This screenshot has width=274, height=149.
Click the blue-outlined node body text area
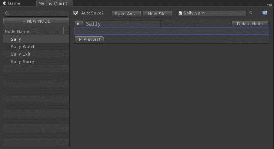[x=171, y=32]
